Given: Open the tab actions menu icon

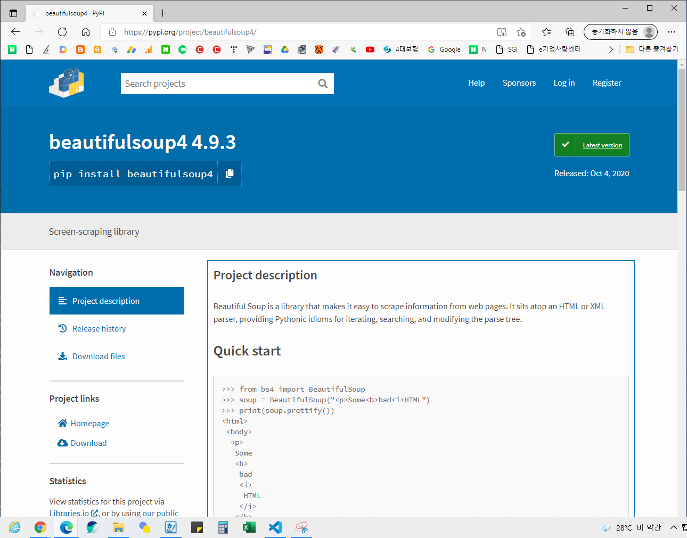Looking at the screenshot, I should 13,13.
